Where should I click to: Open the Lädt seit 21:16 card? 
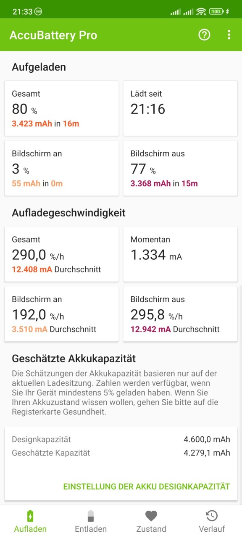click(x=180, y=108)
